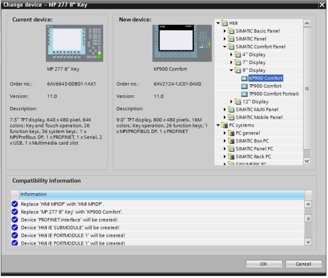328x278 pixels.
Task: Collapse the HMI tree node
Action: click(219, 23)
